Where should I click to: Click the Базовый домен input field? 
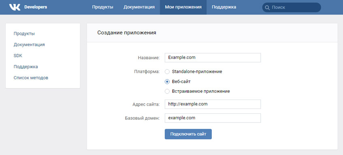point(213,118)
